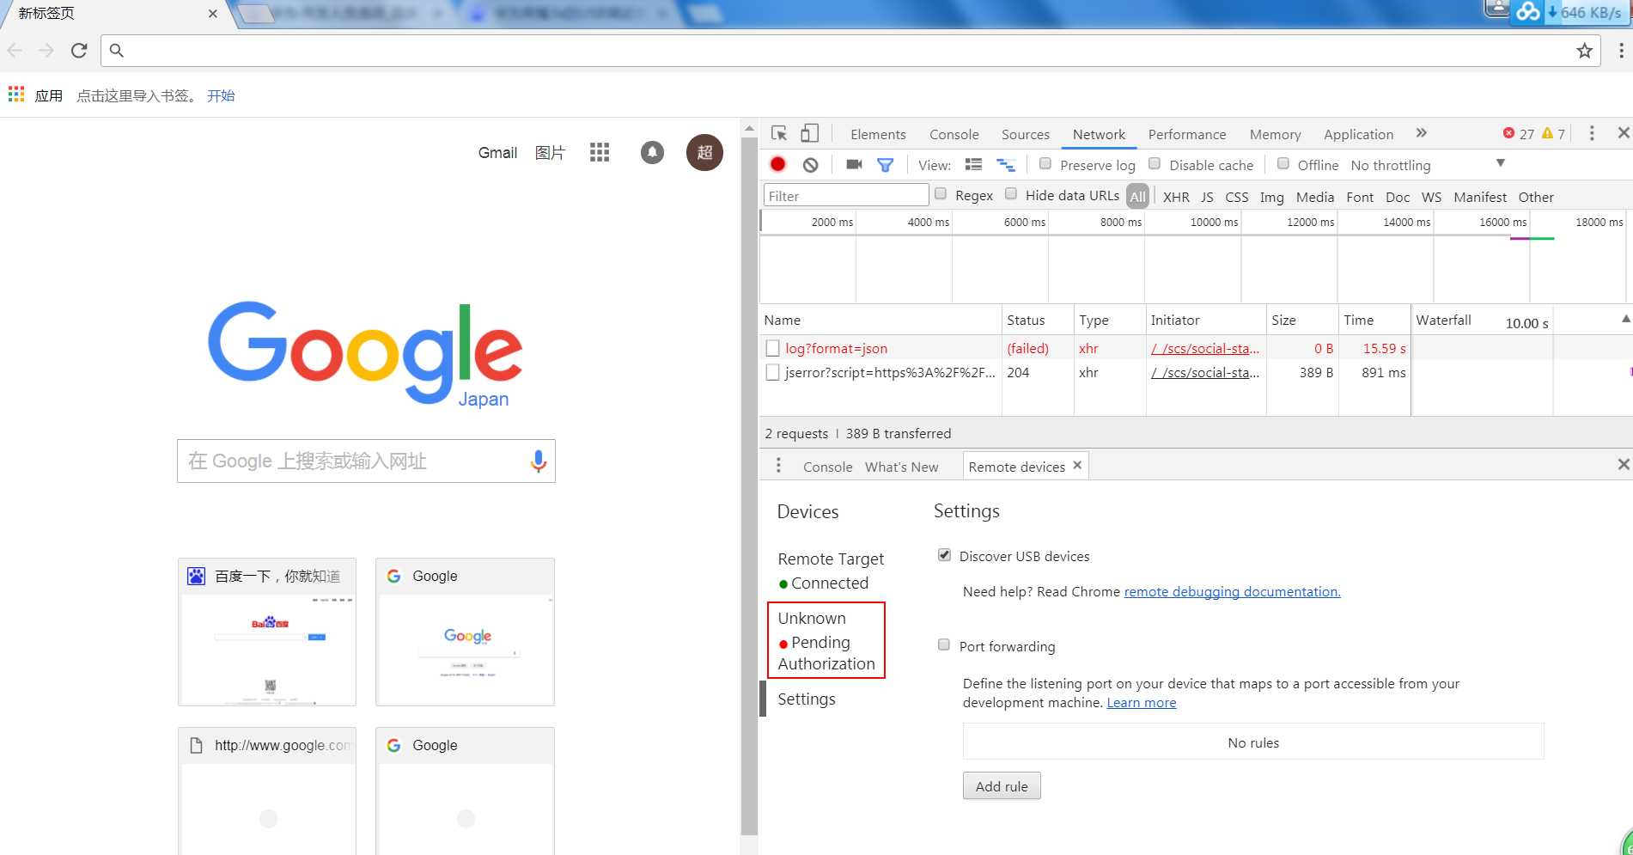Enable Disable cache checkbox
Viewport: 1633px width, 855px height.
[x=1155, y=163]
